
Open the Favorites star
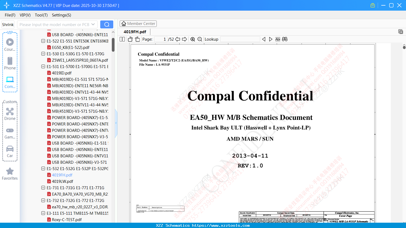click(x=10, y=174)
